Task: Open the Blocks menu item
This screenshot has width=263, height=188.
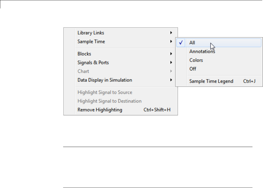Action: point(84,54)
